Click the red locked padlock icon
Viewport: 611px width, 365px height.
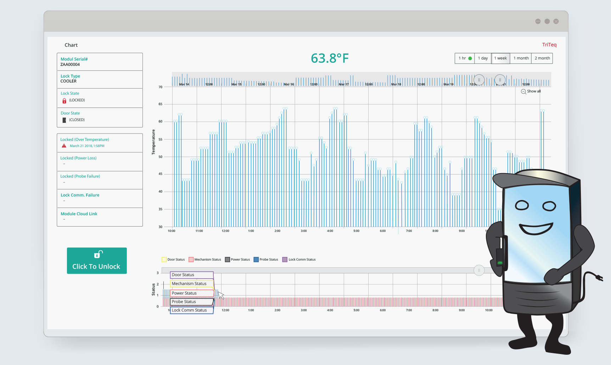click(64, 101)
